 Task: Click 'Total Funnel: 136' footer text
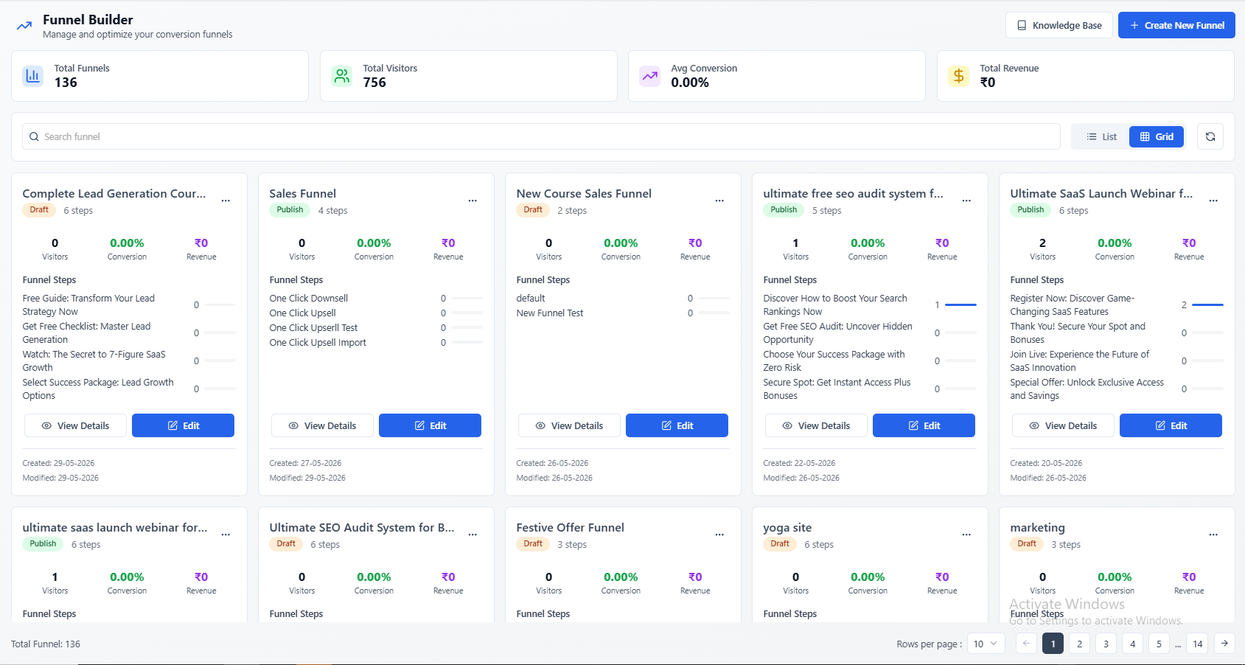pyautogui.click(x=46, y=644)
